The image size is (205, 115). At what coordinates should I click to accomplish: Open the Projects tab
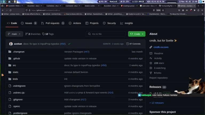[x=92, y=23]
